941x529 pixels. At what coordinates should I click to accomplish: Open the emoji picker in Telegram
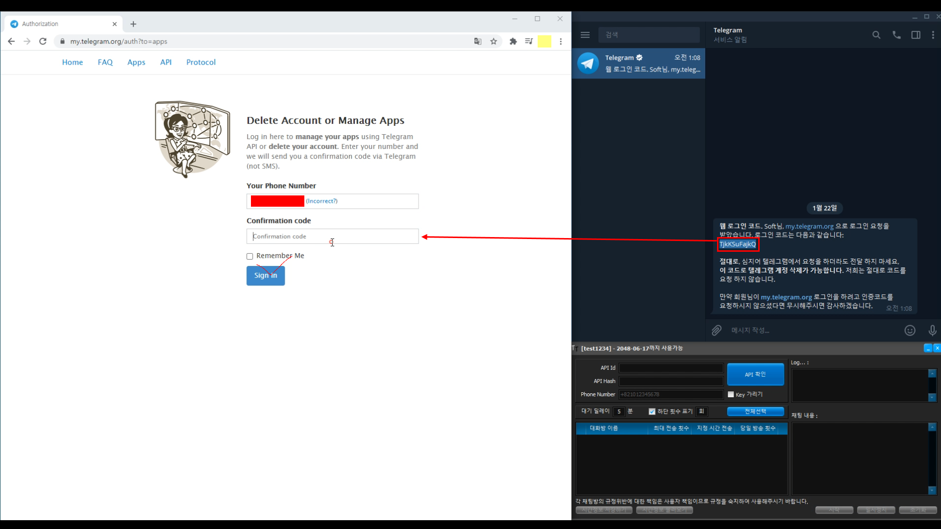point(910,330)
